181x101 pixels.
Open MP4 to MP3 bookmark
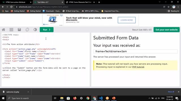coord(90,11)
